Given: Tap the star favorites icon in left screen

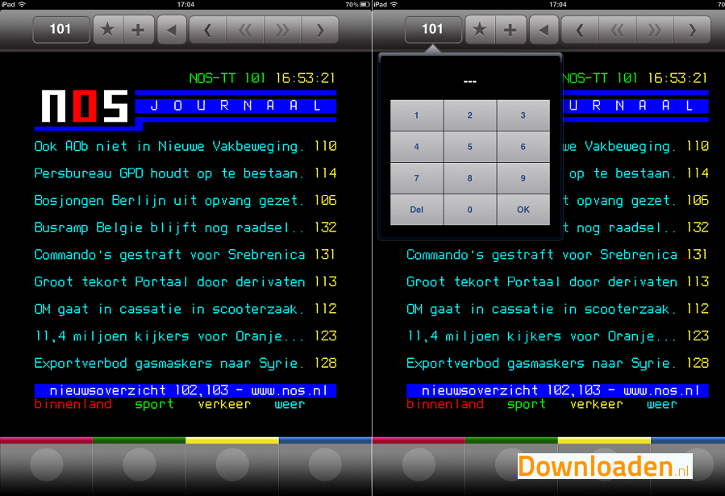Looking at the screenshot, I should (108, 30).
